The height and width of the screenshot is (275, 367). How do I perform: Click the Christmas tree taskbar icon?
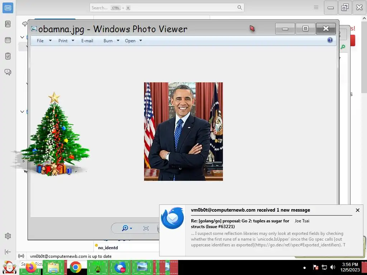98,268
